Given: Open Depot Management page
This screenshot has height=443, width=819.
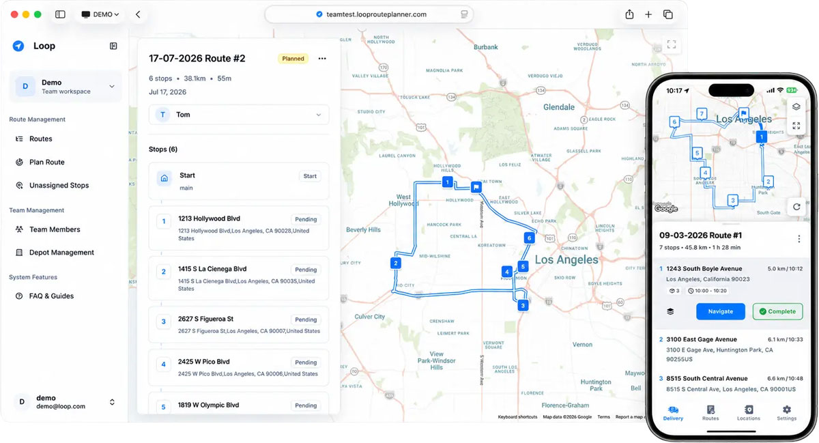Looking at the screenshot, I should click(61, 253).
